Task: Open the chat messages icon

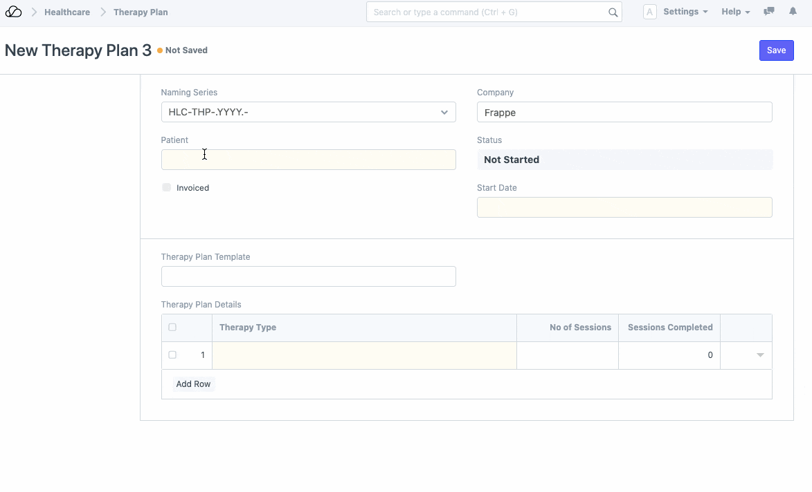Action: pos(768,12)
